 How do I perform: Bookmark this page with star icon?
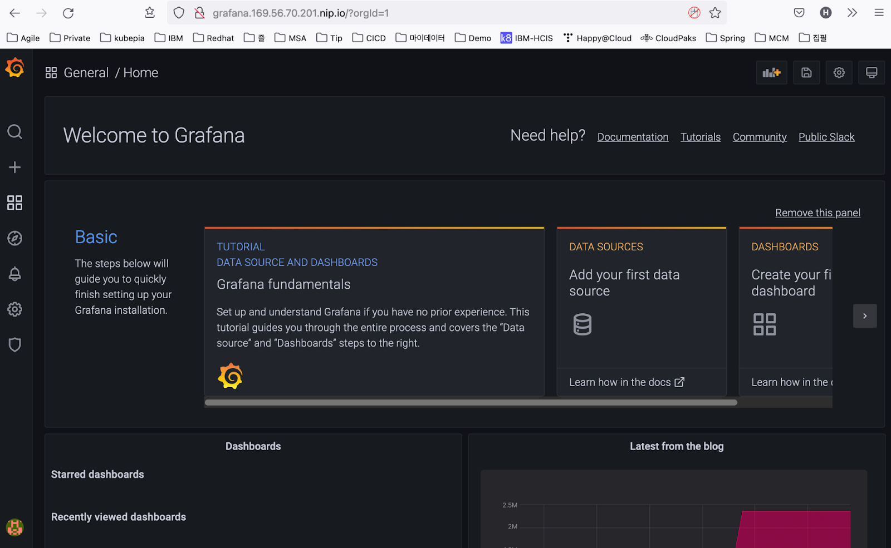coord(715,13)
